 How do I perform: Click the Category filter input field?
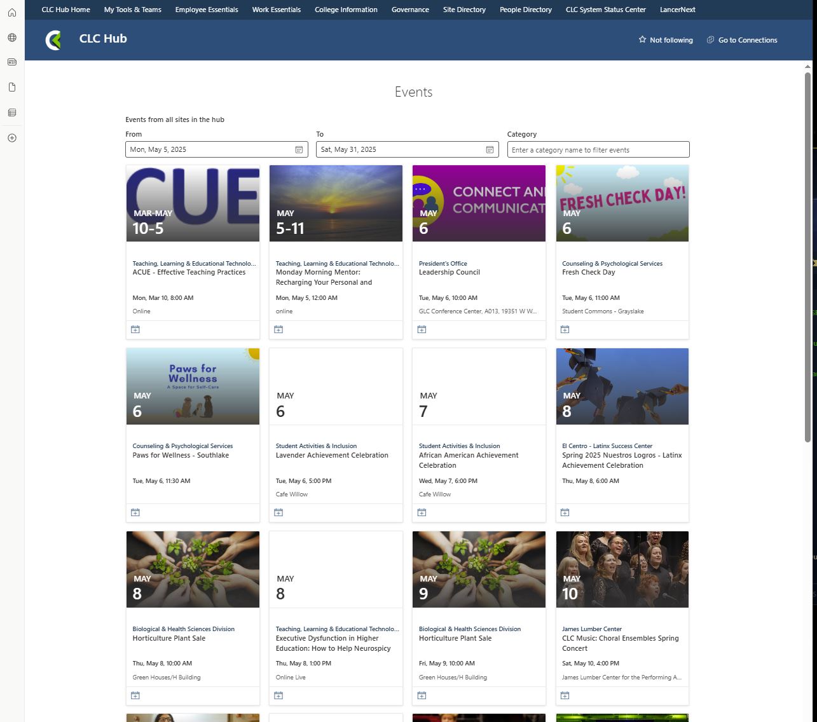tap(598, 150)
